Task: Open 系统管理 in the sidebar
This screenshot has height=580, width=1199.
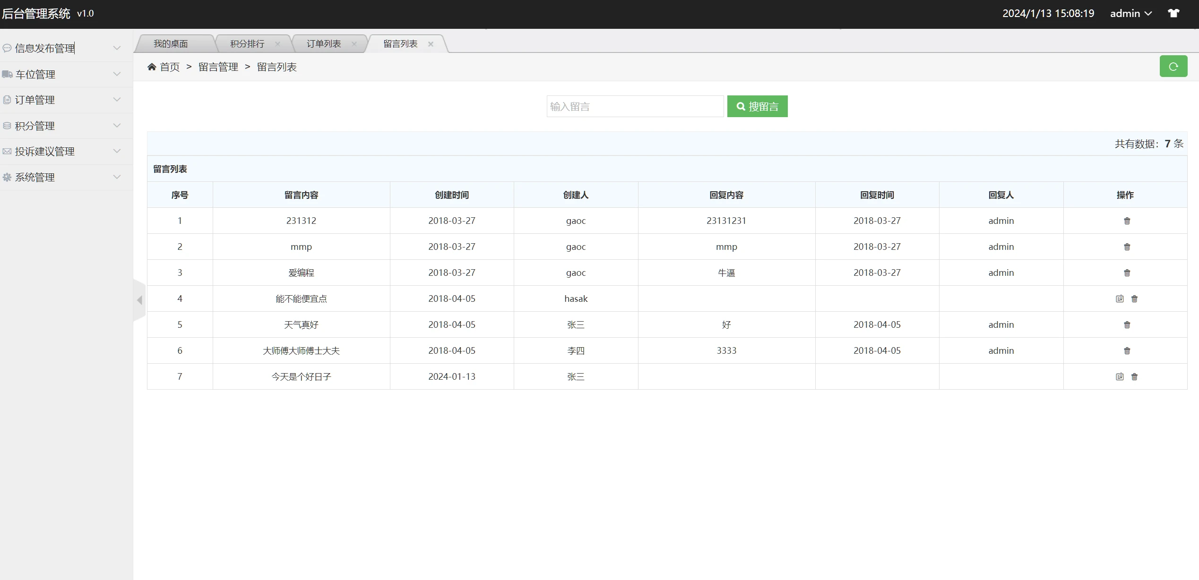Action: (35, 177)
